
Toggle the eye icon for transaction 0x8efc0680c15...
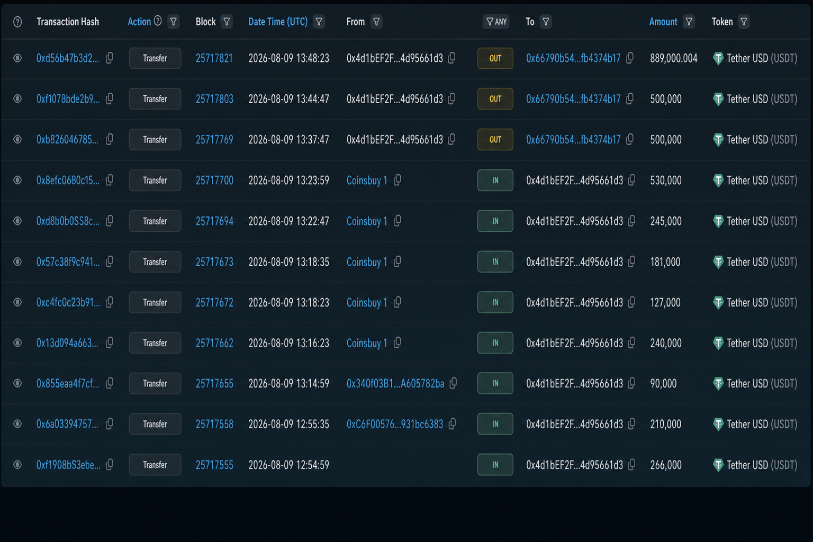pyautogui.click(x=17, y=180)
